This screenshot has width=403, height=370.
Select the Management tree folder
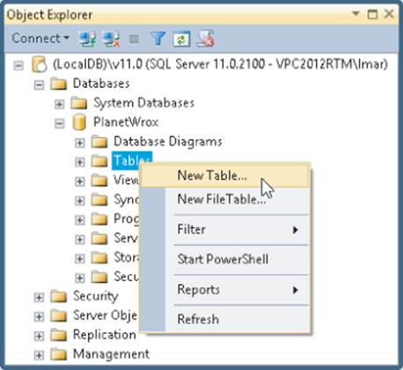pyautogui.click(x=111, y=354)
